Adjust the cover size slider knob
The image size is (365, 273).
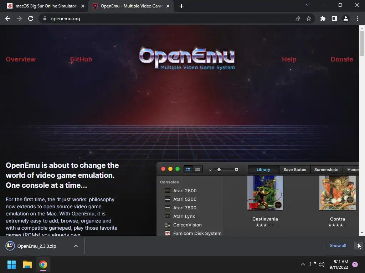219,170
